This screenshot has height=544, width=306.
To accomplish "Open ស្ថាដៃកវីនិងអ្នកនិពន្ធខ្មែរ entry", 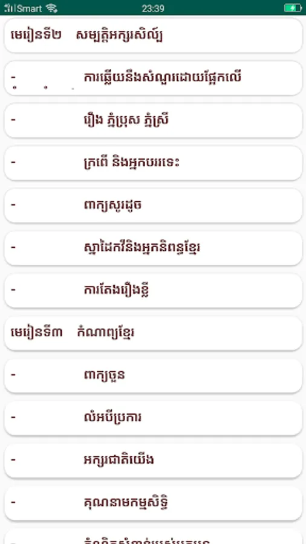I will pyautogui.click(x=153, y=248).
